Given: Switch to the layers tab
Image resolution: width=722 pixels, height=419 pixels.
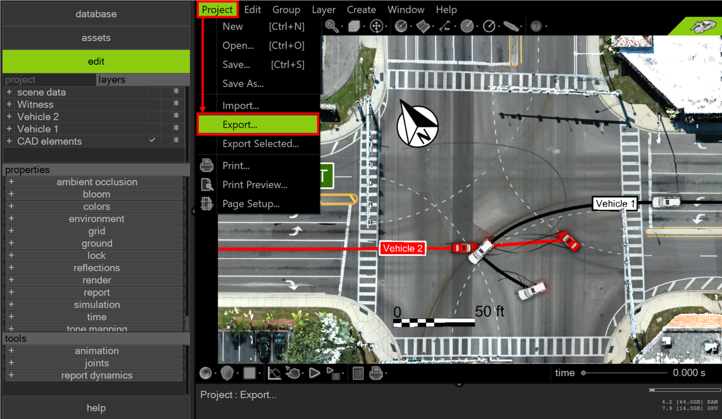Looking at the screenshot, I should click(x=143, y=80).
